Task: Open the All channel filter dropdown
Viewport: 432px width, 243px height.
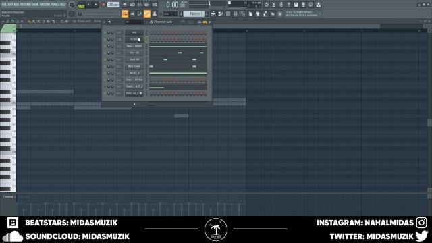Action: (134, 22)
